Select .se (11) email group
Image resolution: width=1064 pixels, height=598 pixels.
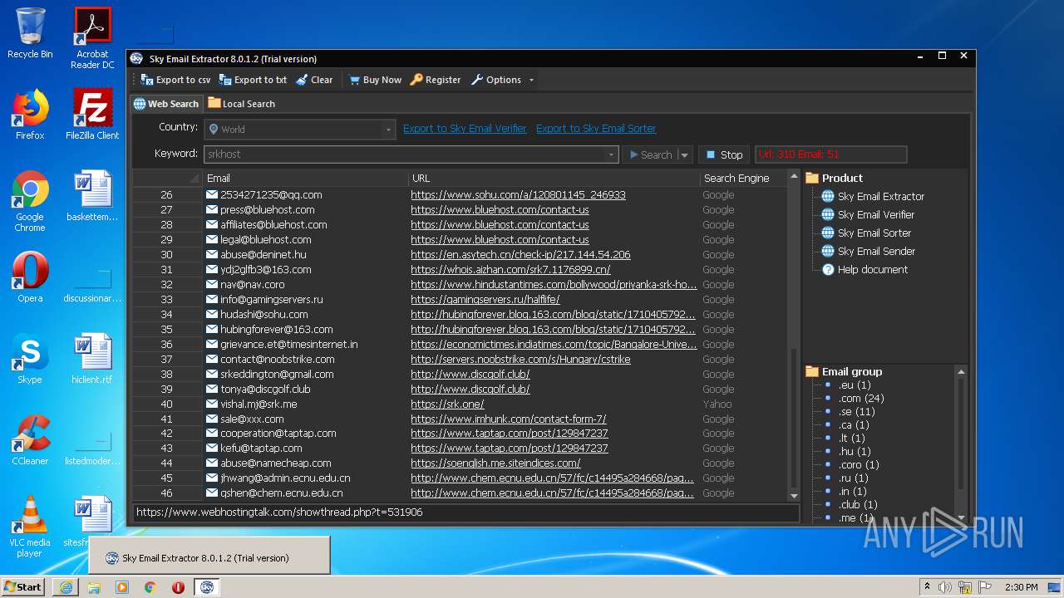(856, 412)
